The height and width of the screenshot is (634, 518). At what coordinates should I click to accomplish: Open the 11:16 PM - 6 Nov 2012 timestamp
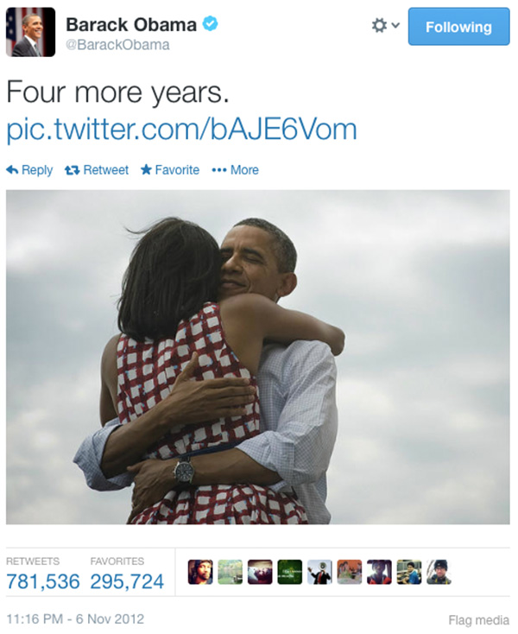coord(75,618)
